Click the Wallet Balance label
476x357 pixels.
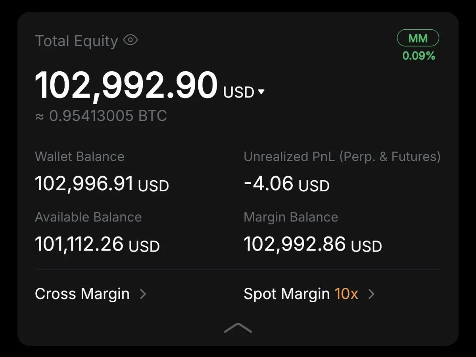click(80, 157)
